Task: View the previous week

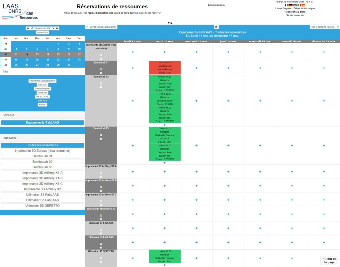Action: 101,27
